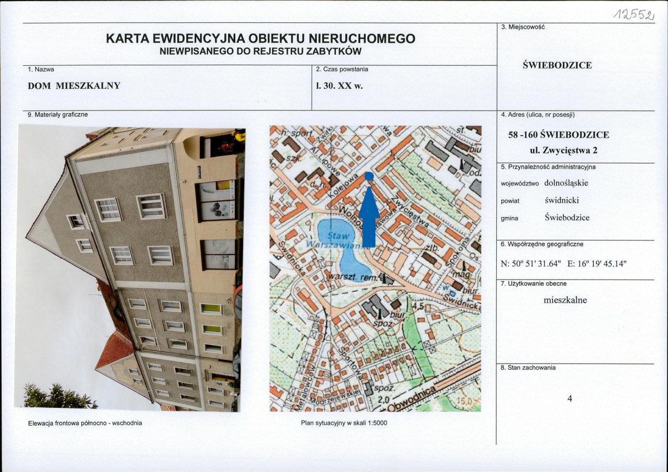This screenshot has height=472, width=668.
Task: Click the label '9. Materiały graficzne'
Action: pos(57,115)
